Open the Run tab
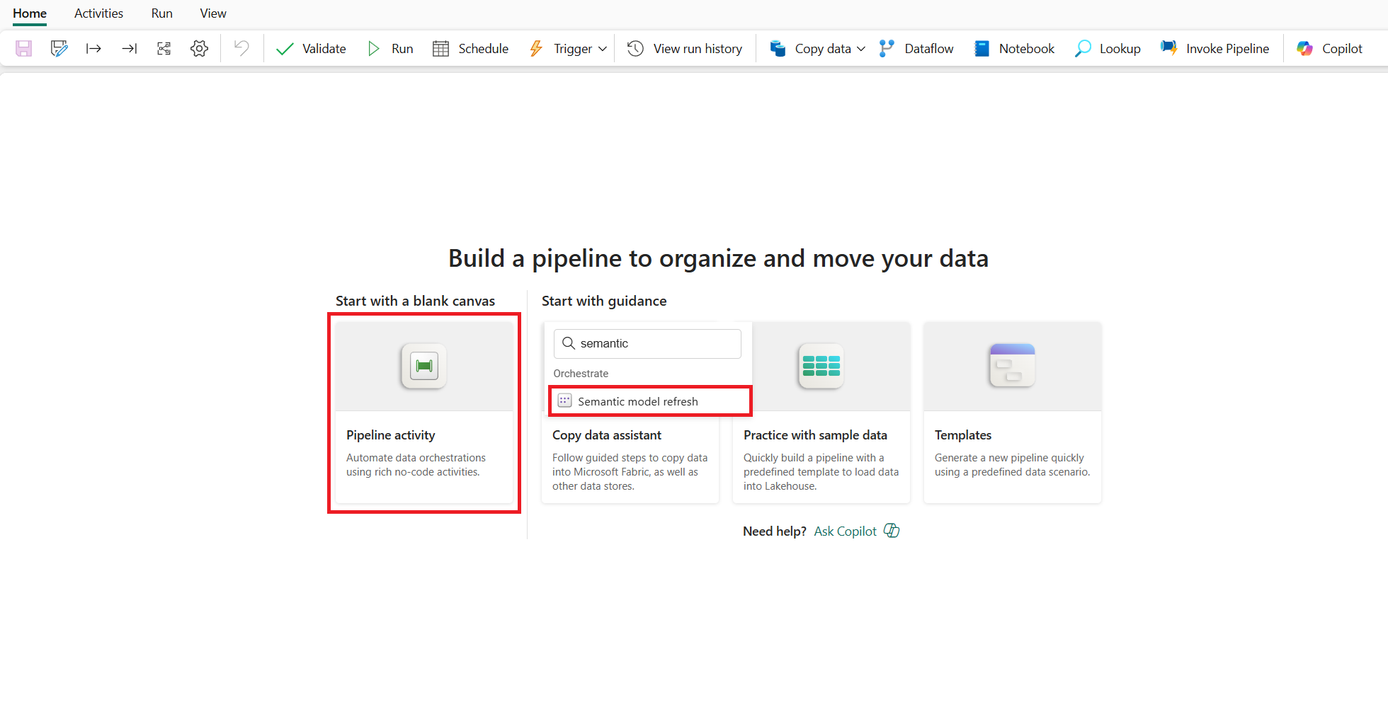1388x702 pixels. pyautogui.click(x=161, y=13)
